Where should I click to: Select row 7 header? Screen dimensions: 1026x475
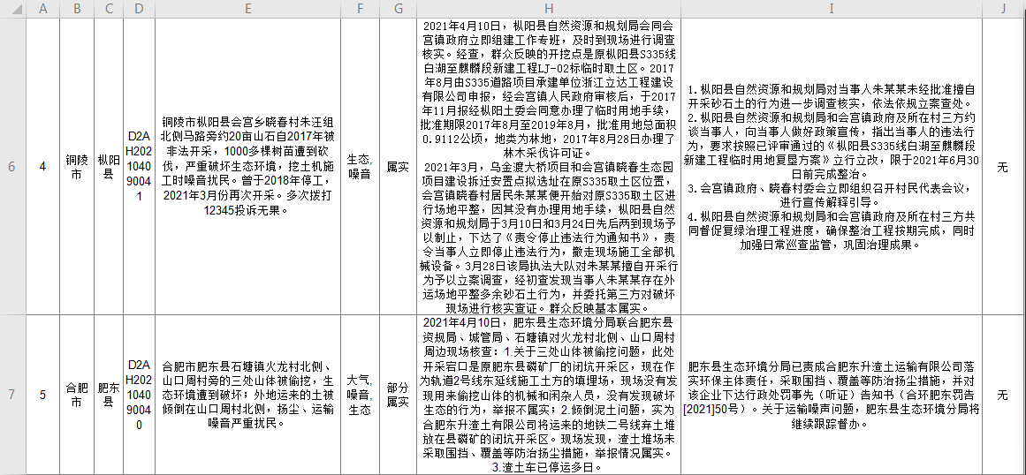(11, 395)
